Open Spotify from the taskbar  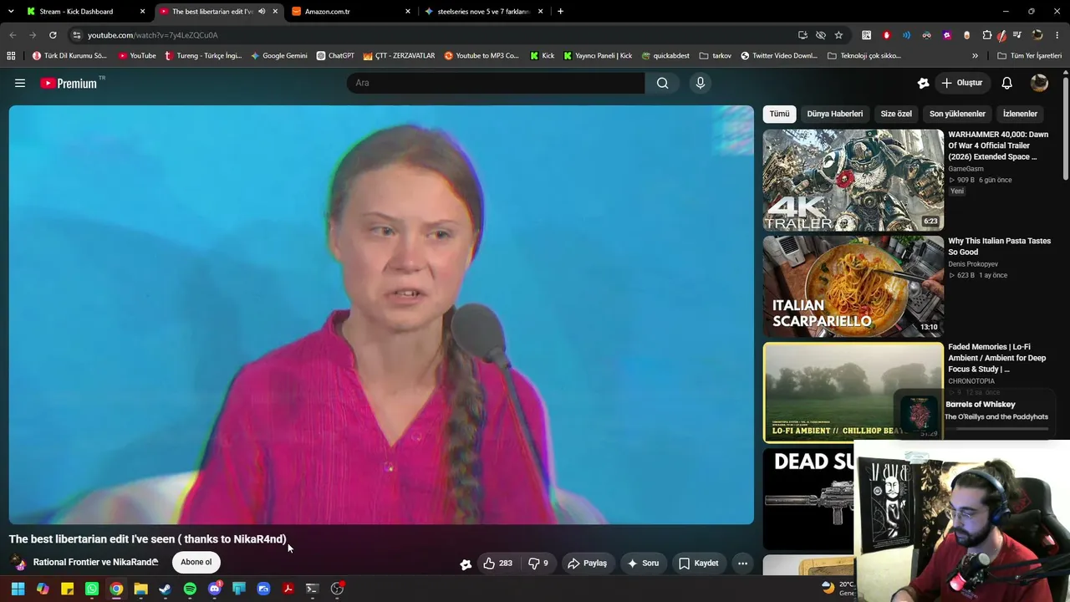pyautogui.click(x=190, y=589)
